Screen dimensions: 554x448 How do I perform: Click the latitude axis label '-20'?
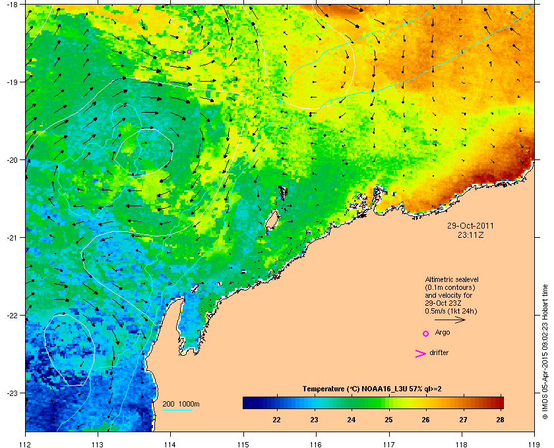tap(12, 160)
